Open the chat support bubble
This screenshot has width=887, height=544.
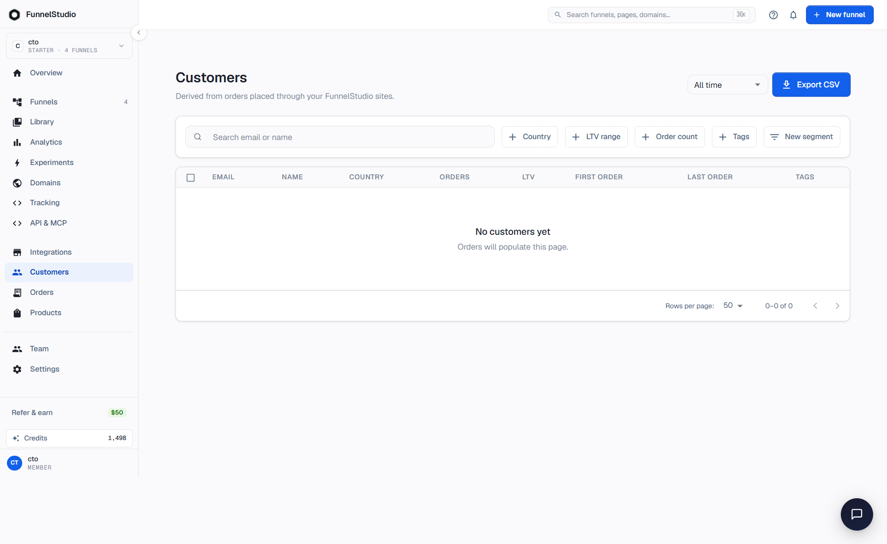(857, 514)
